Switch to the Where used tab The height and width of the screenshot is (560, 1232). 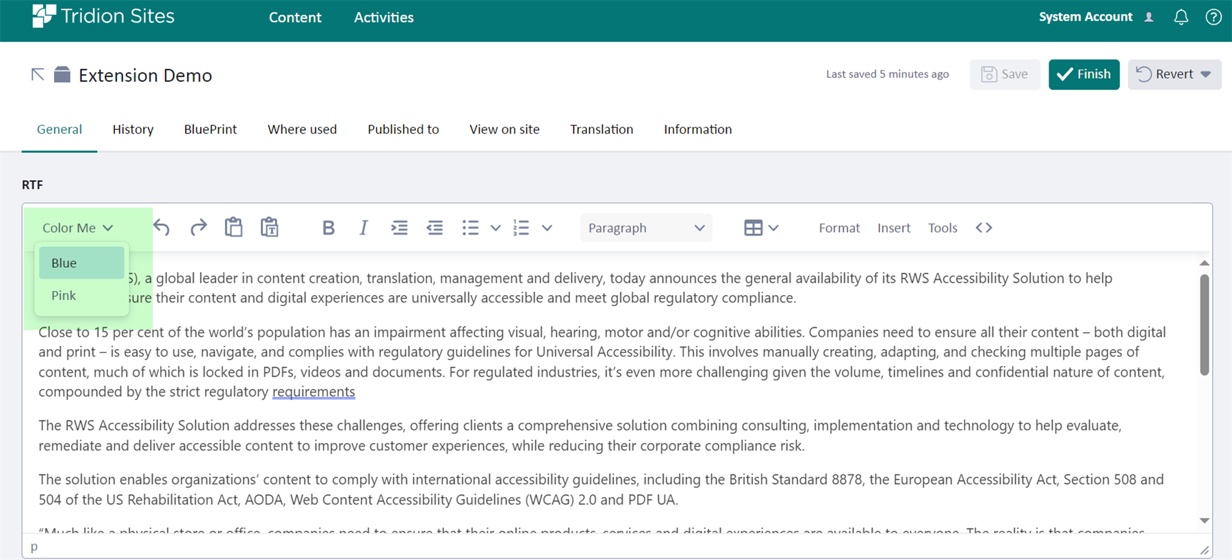302,129
